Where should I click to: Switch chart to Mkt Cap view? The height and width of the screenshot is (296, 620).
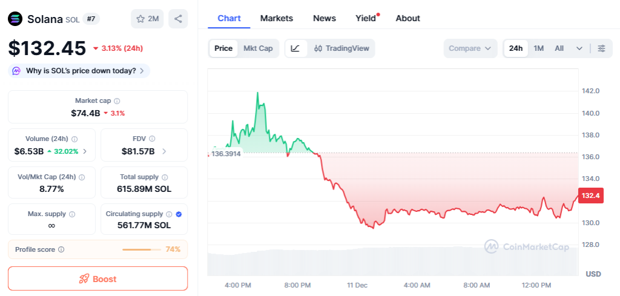pyautogui.click(x=258, y=48)
